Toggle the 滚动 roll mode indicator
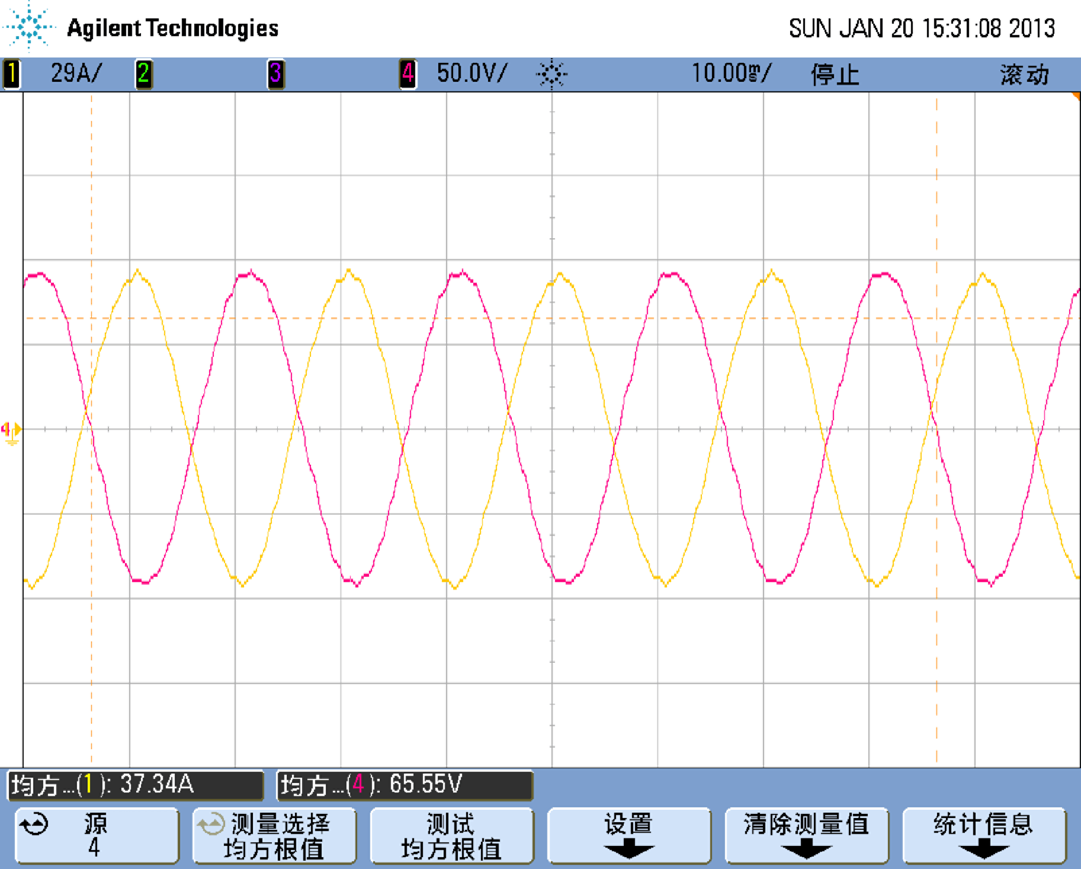 pos(1025,75)
